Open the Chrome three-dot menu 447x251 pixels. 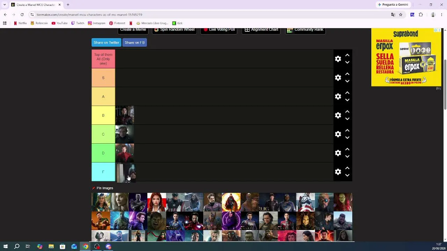coord(442,15)
